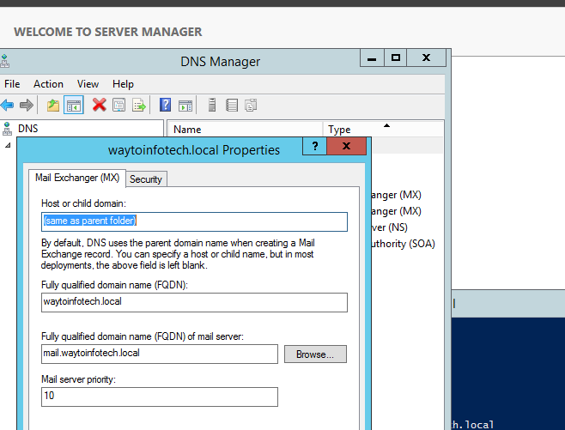565x430 pixels.
Task: Close the waytoinfotech.local Properties dialog
Action: coord(346,146)
